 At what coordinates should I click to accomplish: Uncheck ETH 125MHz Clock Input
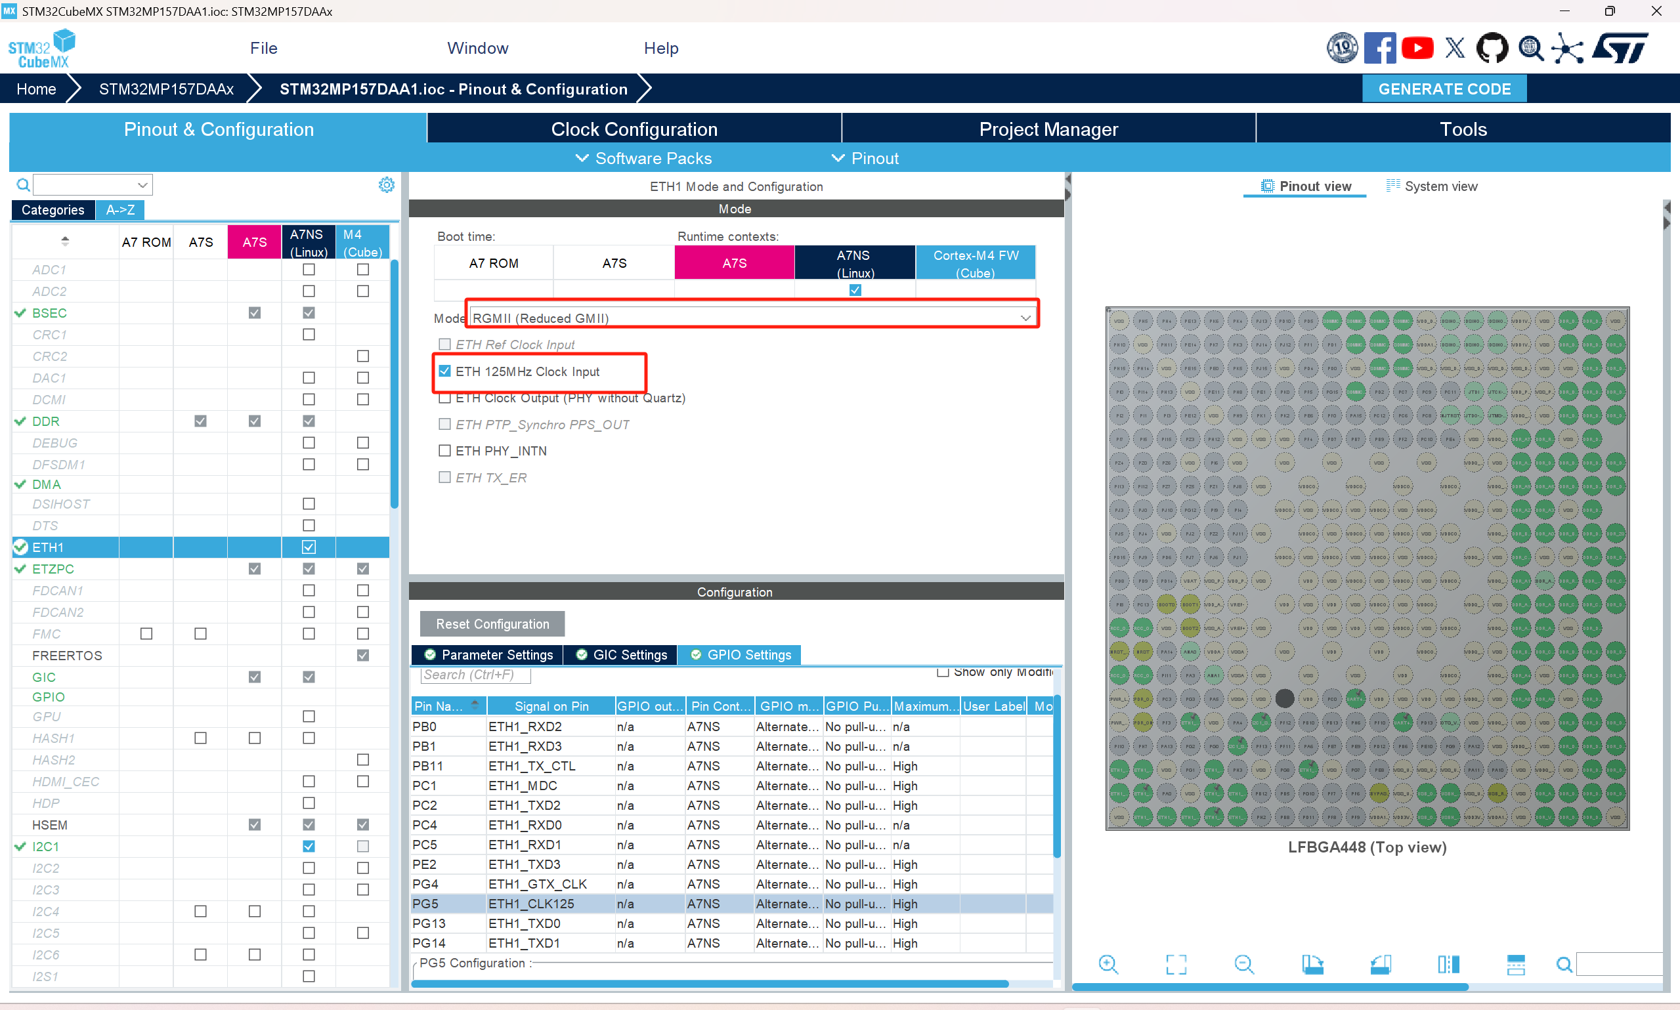pos(444,371)
